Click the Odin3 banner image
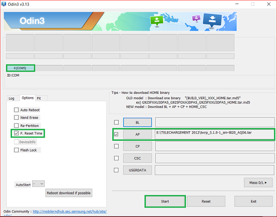277x217 pixels. [x=120, y=21]
